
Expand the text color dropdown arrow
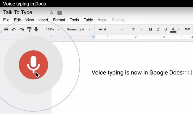click(x=179, y=29)
